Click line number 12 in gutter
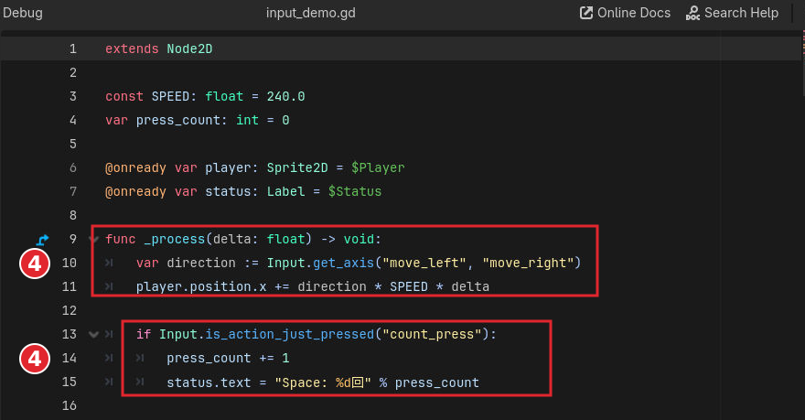Image resolution: width=805 pixels, height=420 pixels. [x=70, y=310]
